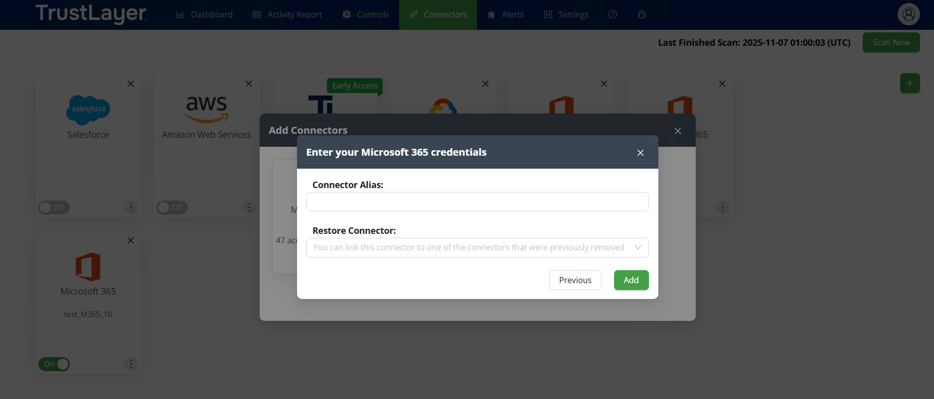
Task: Click the bug report icon in navbar
Action: coord(642,14)
